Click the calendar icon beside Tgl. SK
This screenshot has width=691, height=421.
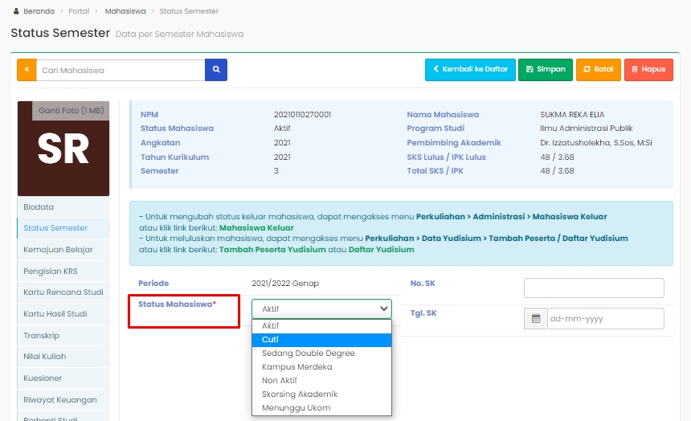pyautogui.click(x=535, y=318)
